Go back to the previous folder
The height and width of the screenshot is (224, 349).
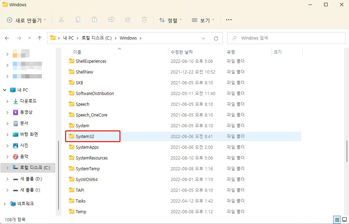tap(7, 38)
